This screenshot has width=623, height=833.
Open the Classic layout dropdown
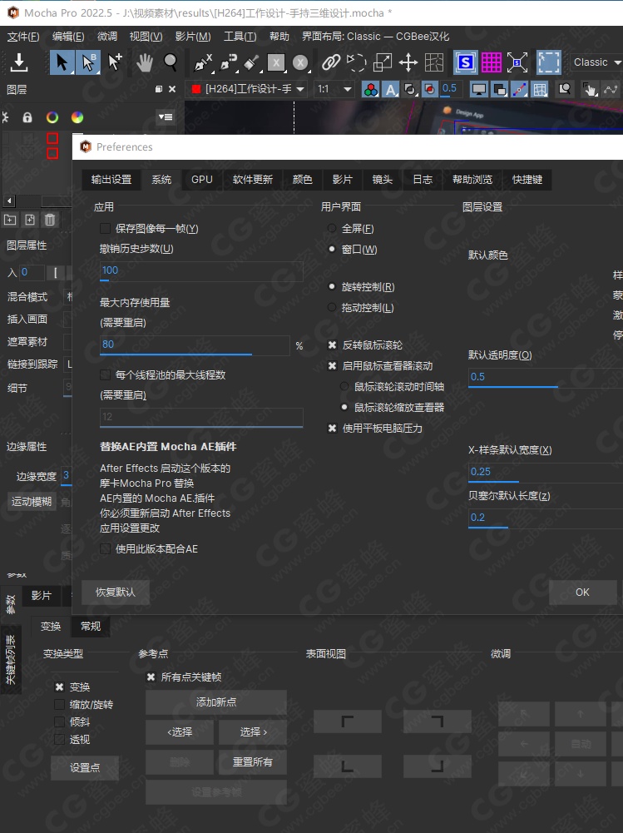coord(596,62)
